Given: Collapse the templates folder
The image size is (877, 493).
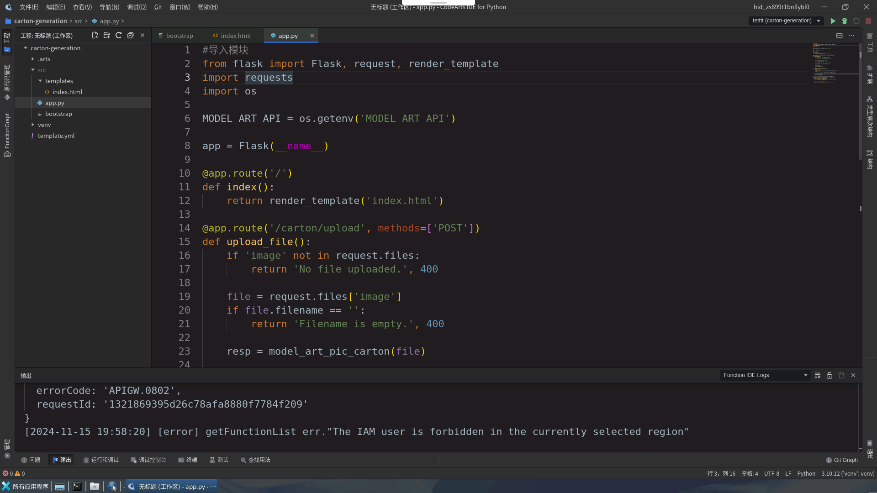Looking at the screenshot, I should pos(40,81).
